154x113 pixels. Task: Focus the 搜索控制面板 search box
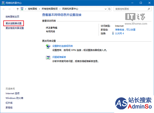[x=132, y=9]
